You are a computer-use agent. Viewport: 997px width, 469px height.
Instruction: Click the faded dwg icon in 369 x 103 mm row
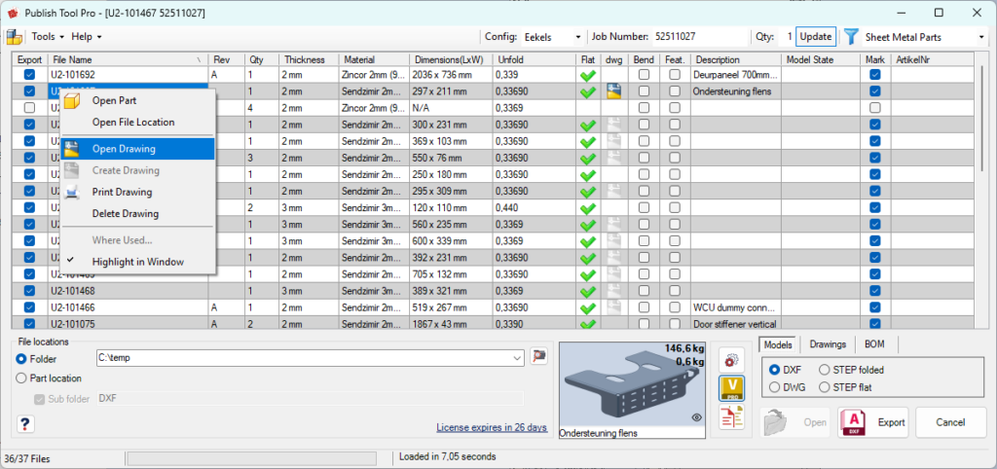(613, 141)
